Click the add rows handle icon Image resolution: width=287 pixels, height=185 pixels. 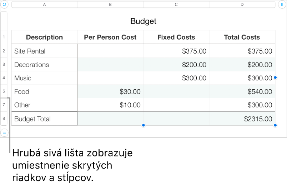[4, 132]
